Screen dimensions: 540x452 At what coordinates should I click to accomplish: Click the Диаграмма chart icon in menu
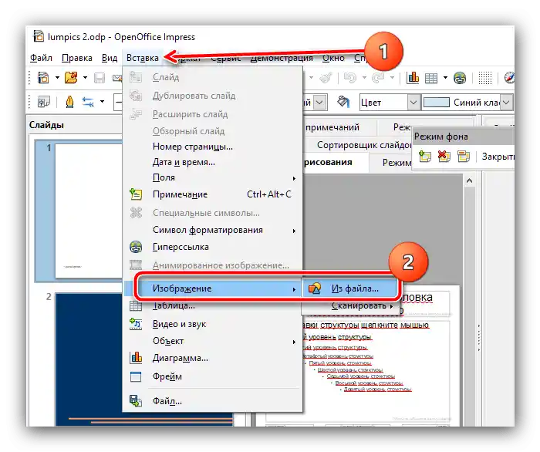click(x=136, y=358)
